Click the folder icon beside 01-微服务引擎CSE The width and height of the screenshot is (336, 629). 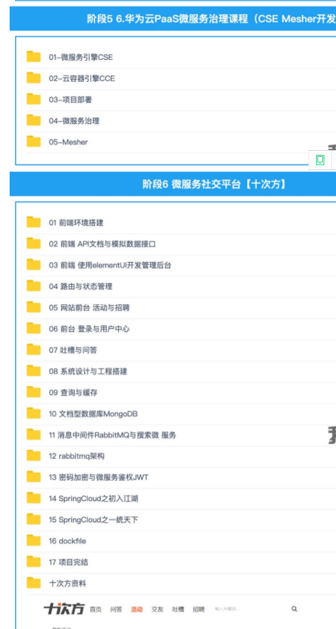[x=34, y=56]
